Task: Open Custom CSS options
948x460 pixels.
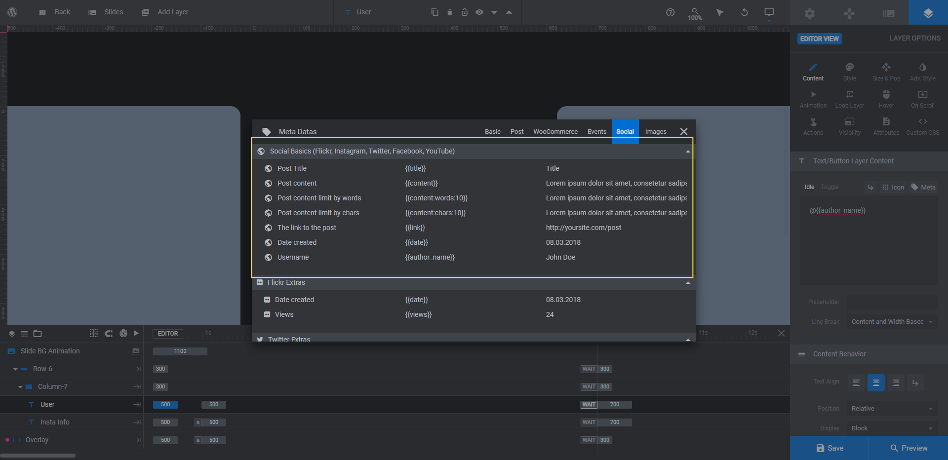Action: click(923, 126)
